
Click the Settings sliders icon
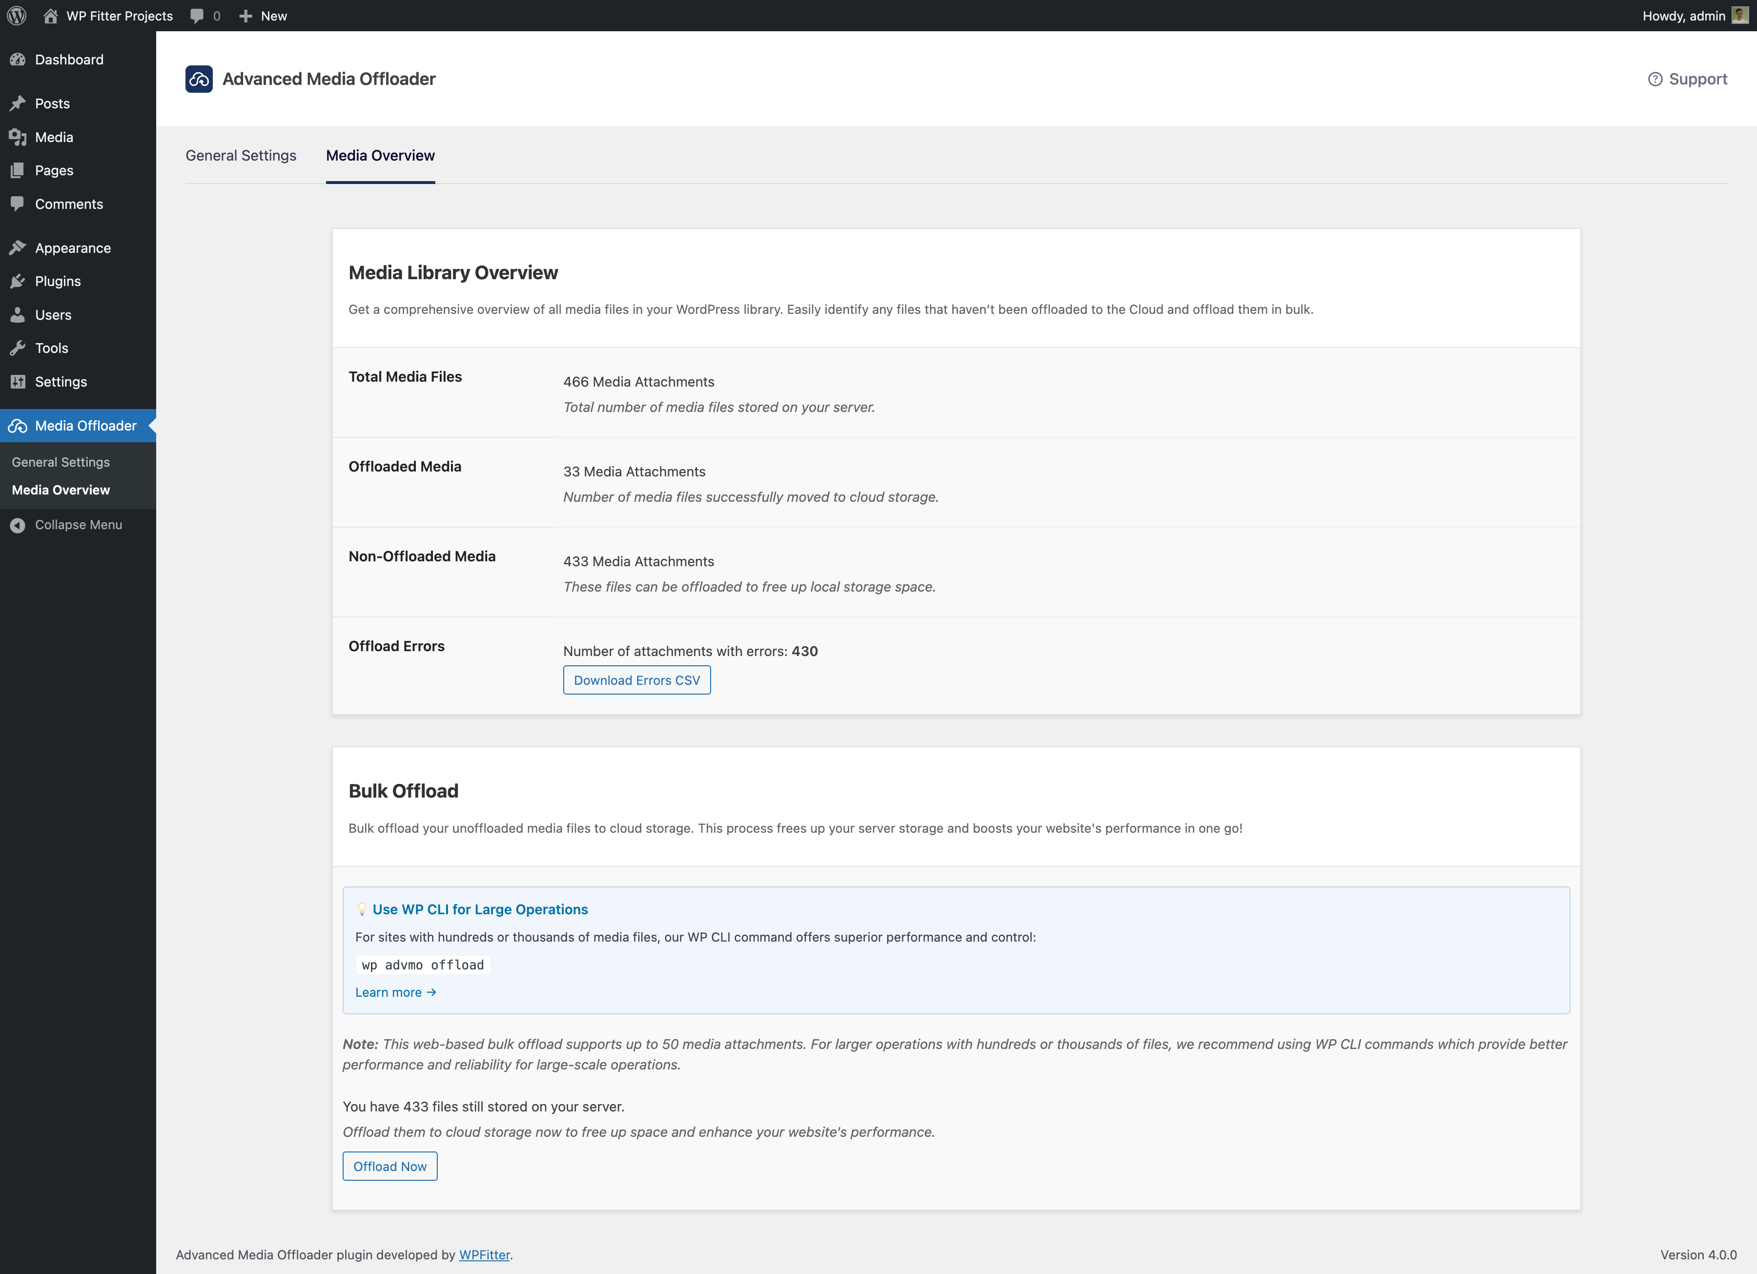[18, 381]
